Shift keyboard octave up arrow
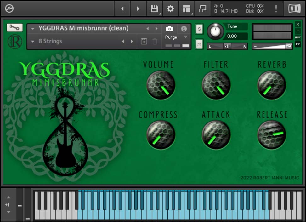The width and height of the screenshot is (306, 222). (x=8, y=197)
